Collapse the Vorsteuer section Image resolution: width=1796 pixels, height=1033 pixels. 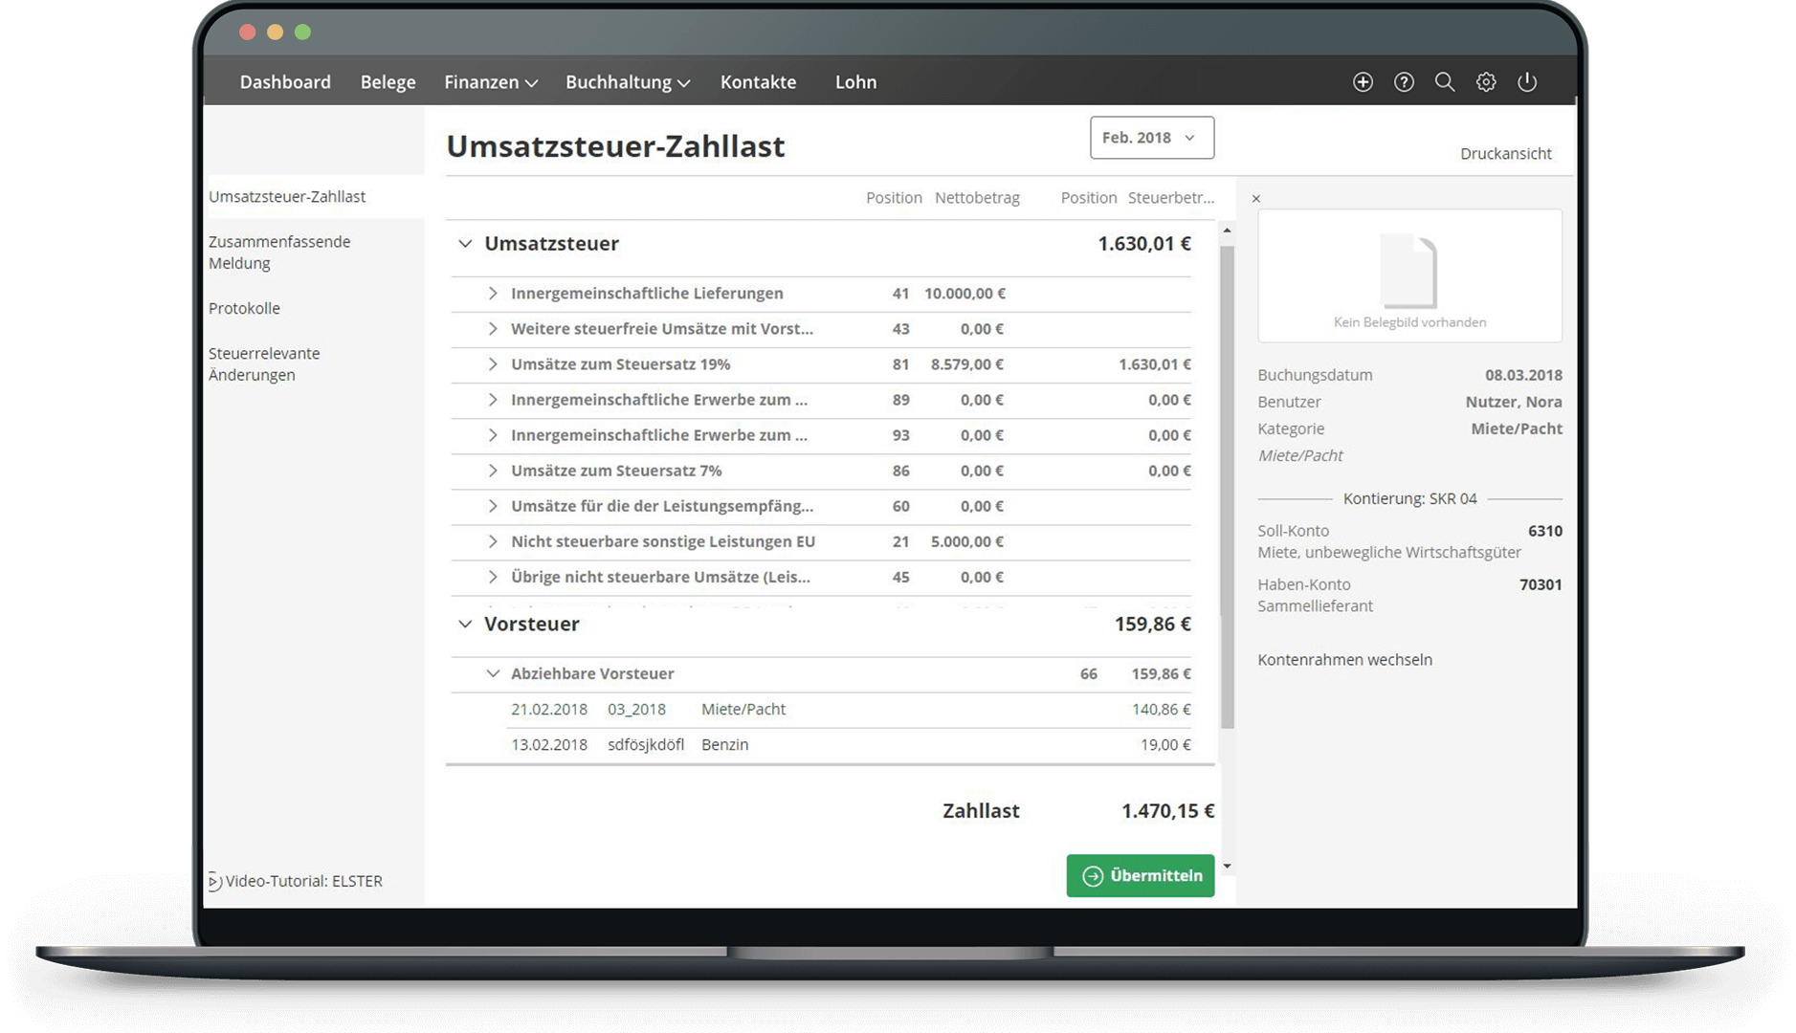[465, 625]
